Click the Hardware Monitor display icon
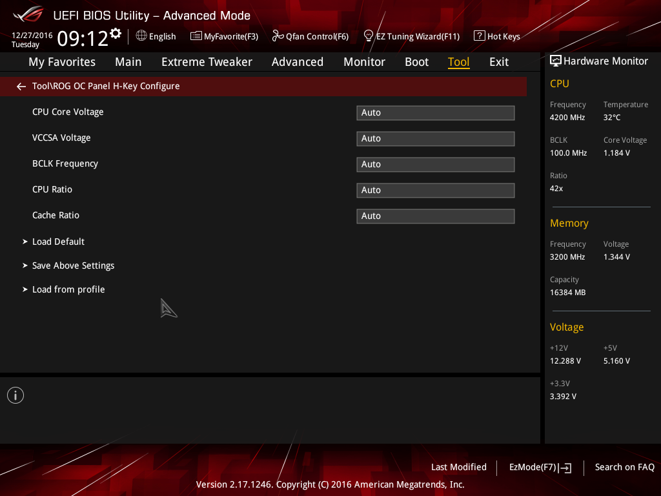The height and width of the screenshot is (496, 661). pyautogui.click(x=556, y=61)
